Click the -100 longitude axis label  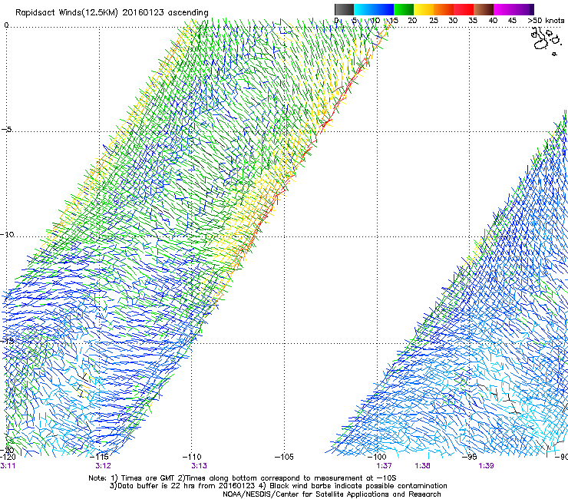[x=377, y=457]
